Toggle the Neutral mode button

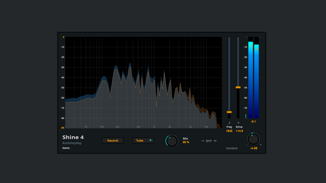[x=113, y=141]
